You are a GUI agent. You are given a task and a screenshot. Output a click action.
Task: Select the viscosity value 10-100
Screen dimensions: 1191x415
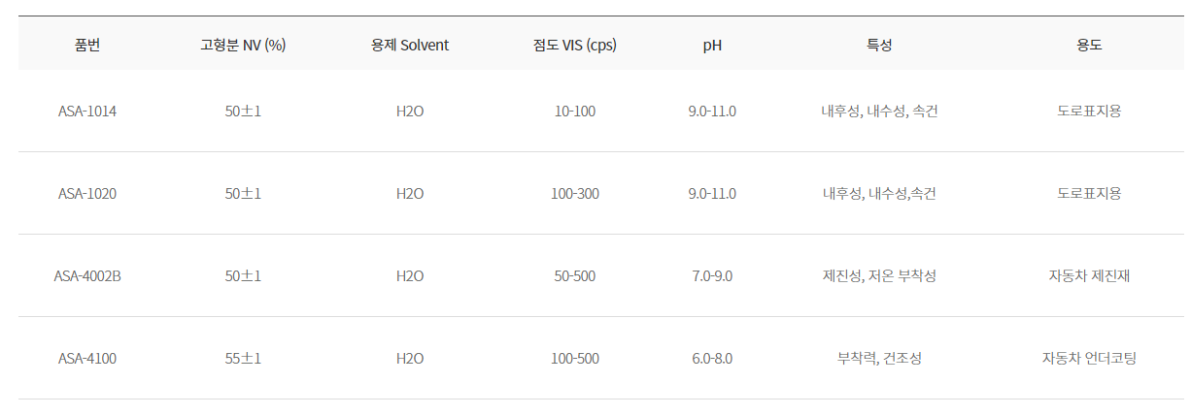pos(575,112)
